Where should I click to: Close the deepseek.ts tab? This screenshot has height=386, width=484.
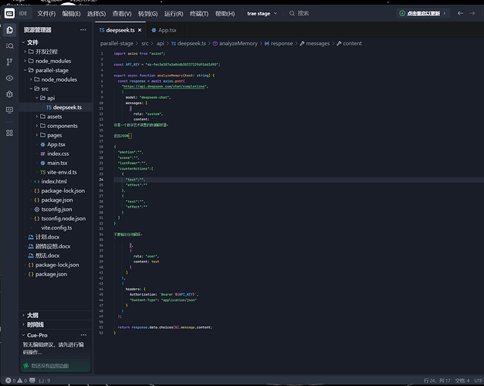(140, 30)
